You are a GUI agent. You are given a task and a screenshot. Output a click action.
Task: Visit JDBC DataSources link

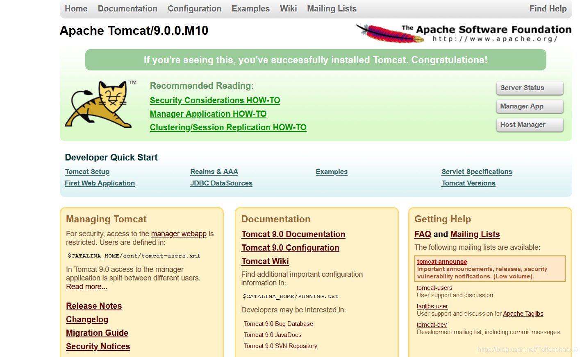click(221, 183)
